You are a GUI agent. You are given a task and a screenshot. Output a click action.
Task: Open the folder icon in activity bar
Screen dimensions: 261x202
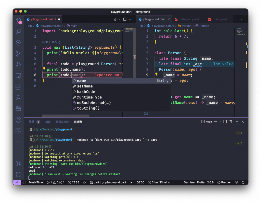tap(18, 109)
